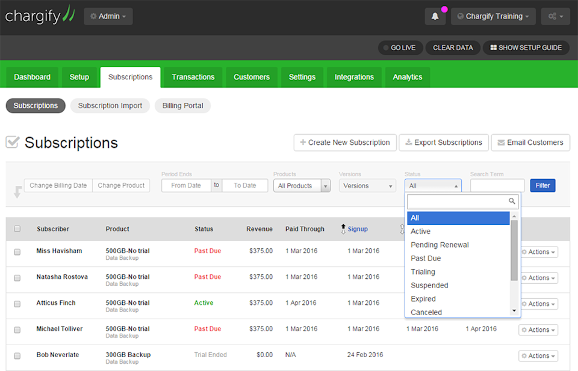Viewport: 578px width, 371px height.
Task: Click the Subscriptions heading checkmark icon
Action: coord(13,142)
